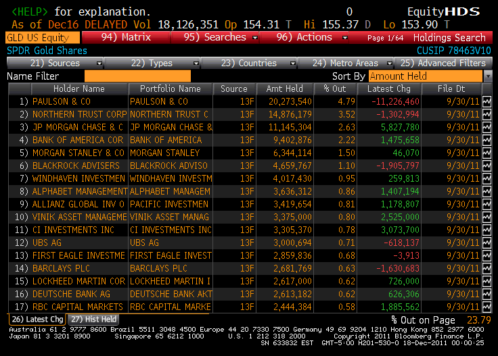The image size is (498, 356).
Task: Open the 95) Searches menu arrow
Action: point(254,38)
